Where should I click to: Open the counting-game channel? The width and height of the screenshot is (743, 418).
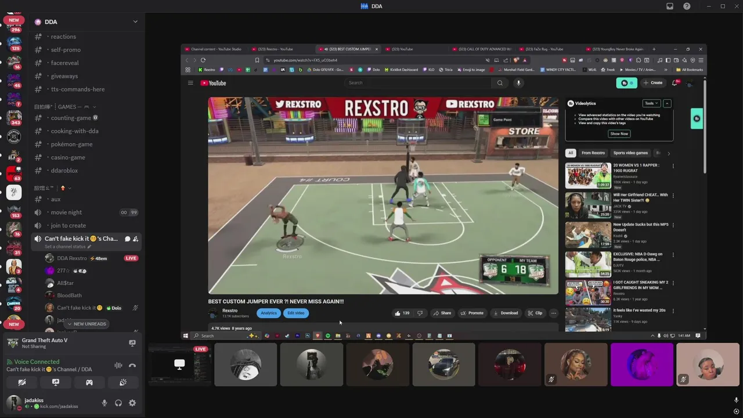86,118
